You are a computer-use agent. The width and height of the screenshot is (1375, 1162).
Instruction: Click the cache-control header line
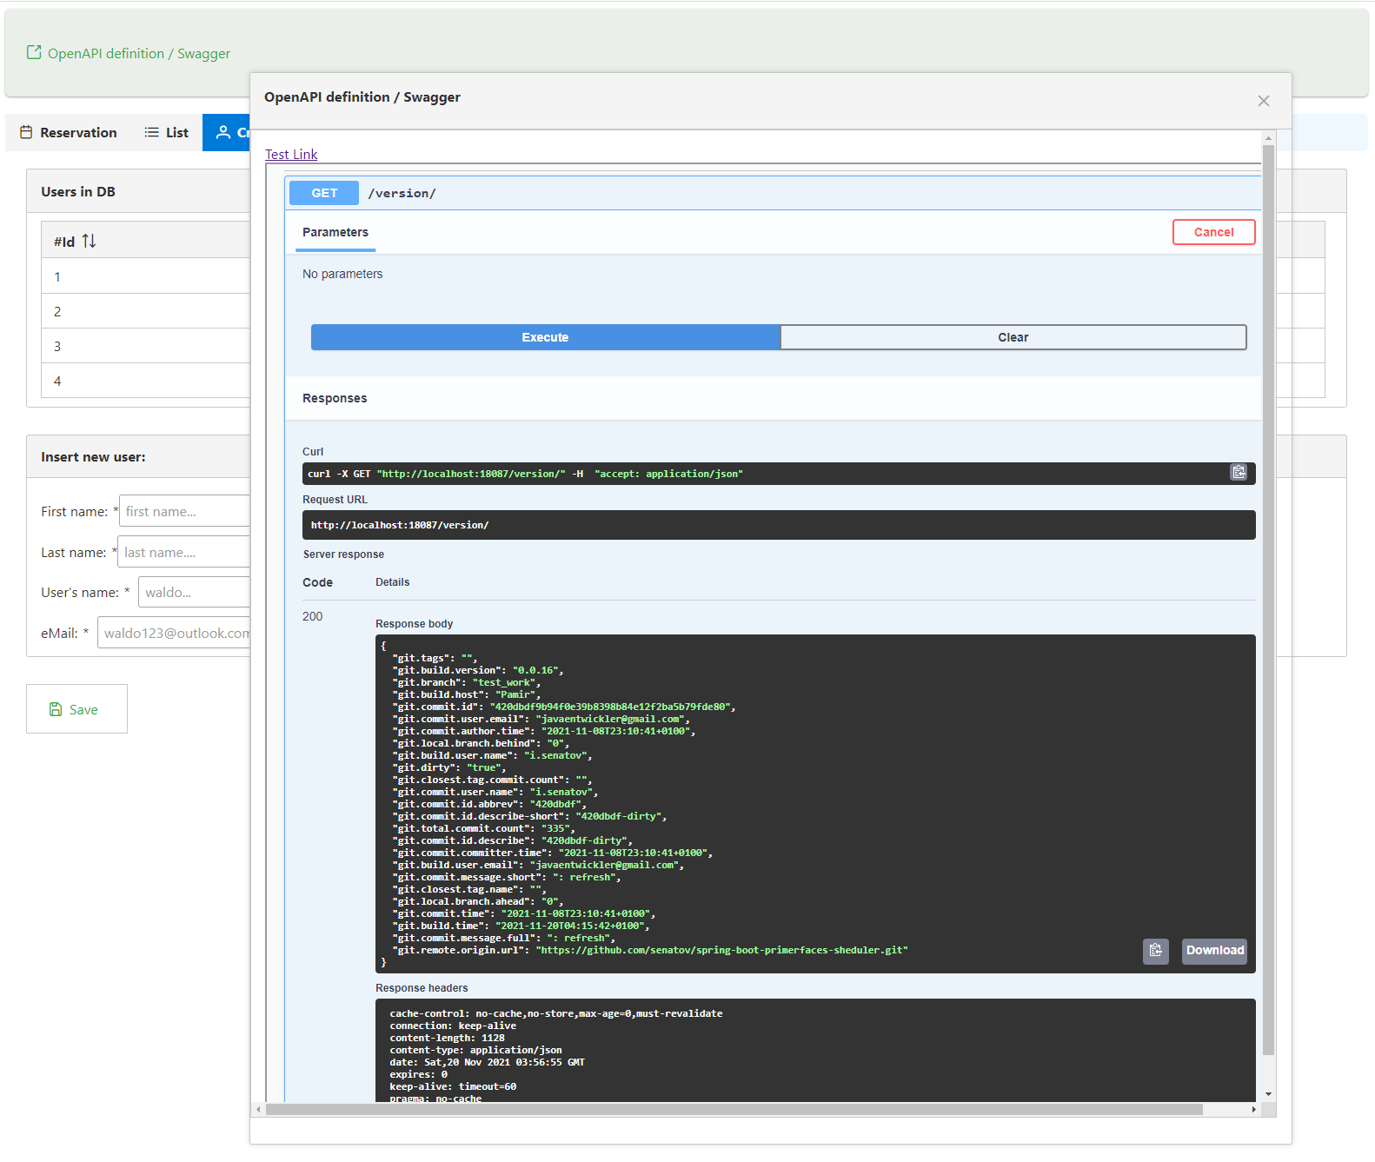click(556, 1013)
